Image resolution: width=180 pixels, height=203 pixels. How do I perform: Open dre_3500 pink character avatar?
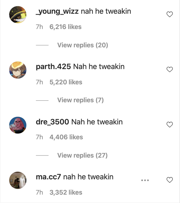click(x=18, y=125)
